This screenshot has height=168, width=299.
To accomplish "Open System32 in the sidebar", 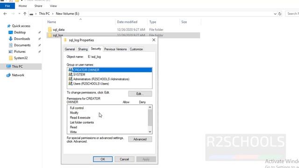I will [x=21, y=58].
